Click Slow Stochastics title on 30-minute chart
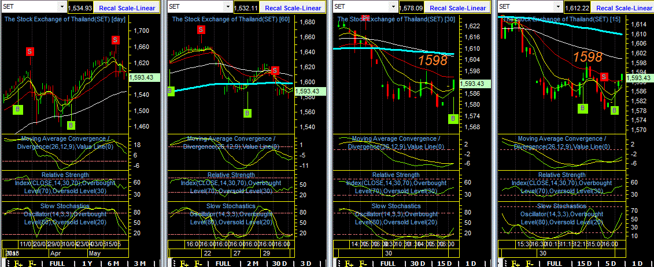 coord(396,206)
